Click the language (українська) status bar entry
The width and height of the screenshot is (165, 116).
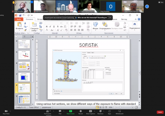46,107
